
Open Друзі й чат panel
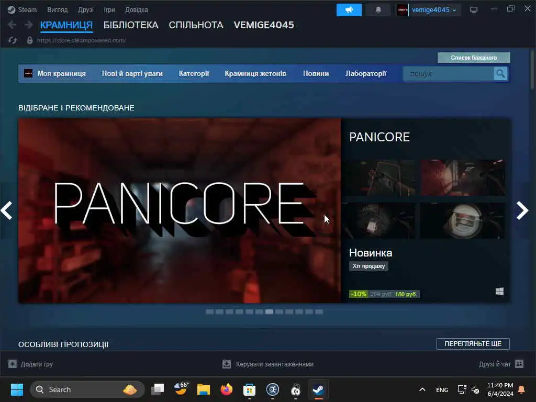tap(501, 364)
